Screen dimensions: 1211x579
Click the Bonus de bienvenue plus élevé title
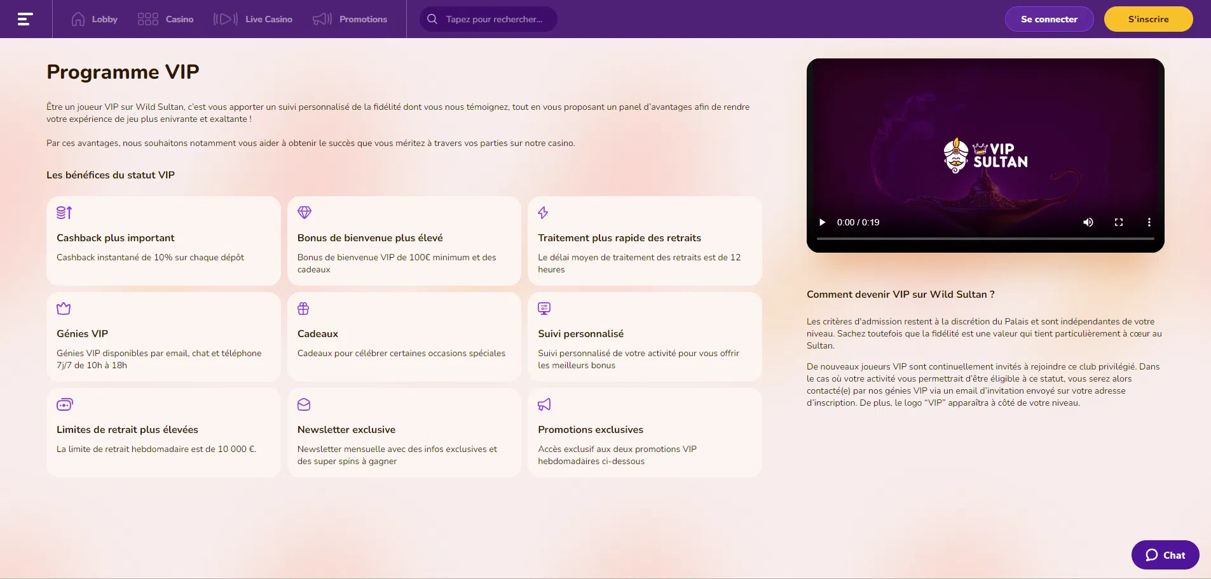tap(370, 237)
